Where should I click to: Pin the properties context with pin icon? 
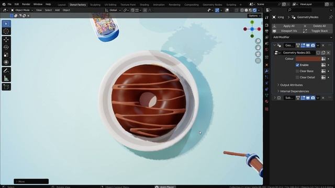pos(331,17)
